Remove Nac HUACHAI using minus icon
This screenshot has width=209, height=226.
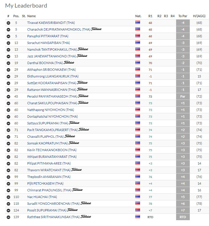[8, 197]
